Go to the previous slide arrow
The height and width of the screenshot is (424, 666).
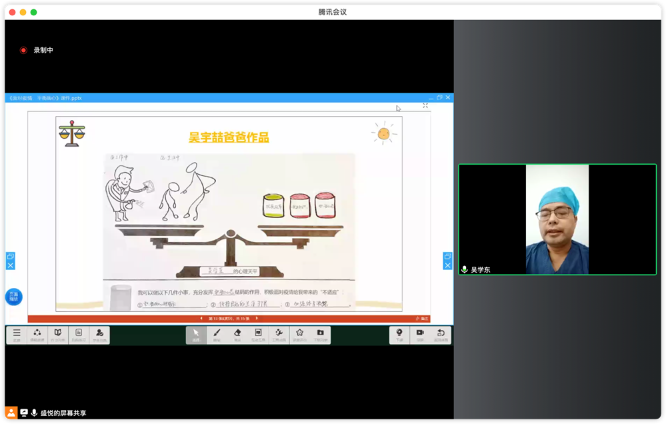(203, 319)
